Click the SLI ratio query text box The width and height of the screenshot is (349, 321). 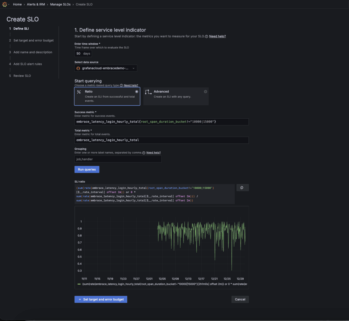pos(154,194)
